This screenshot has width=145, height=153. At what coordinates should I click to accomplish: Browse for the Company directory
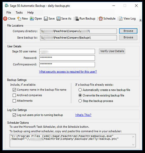pos(128,31)
